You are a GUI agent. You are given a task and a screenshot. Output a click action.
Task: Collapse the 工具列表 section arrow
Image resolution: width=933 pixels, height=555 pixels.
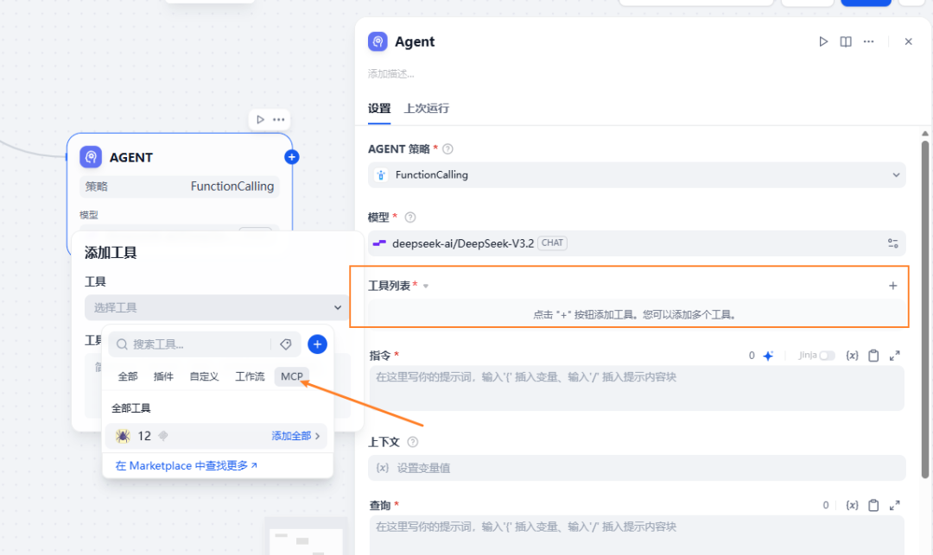[426, 287]
